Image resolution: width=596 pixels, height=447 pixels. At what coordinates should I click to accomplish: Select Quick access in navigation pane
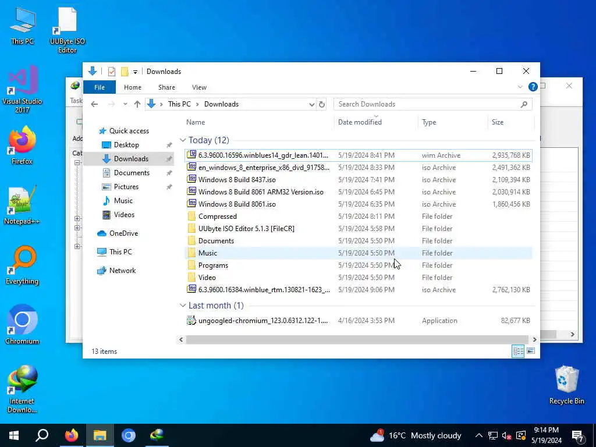(129, 131)
